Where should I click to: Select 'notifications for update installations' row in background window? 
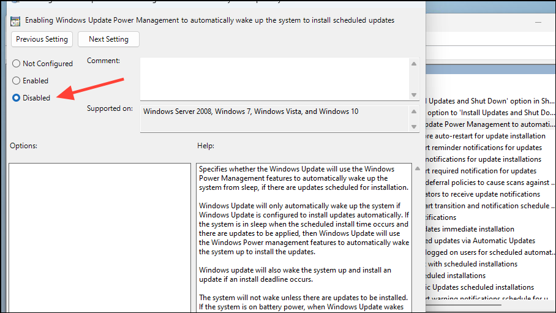pos(490,159)
